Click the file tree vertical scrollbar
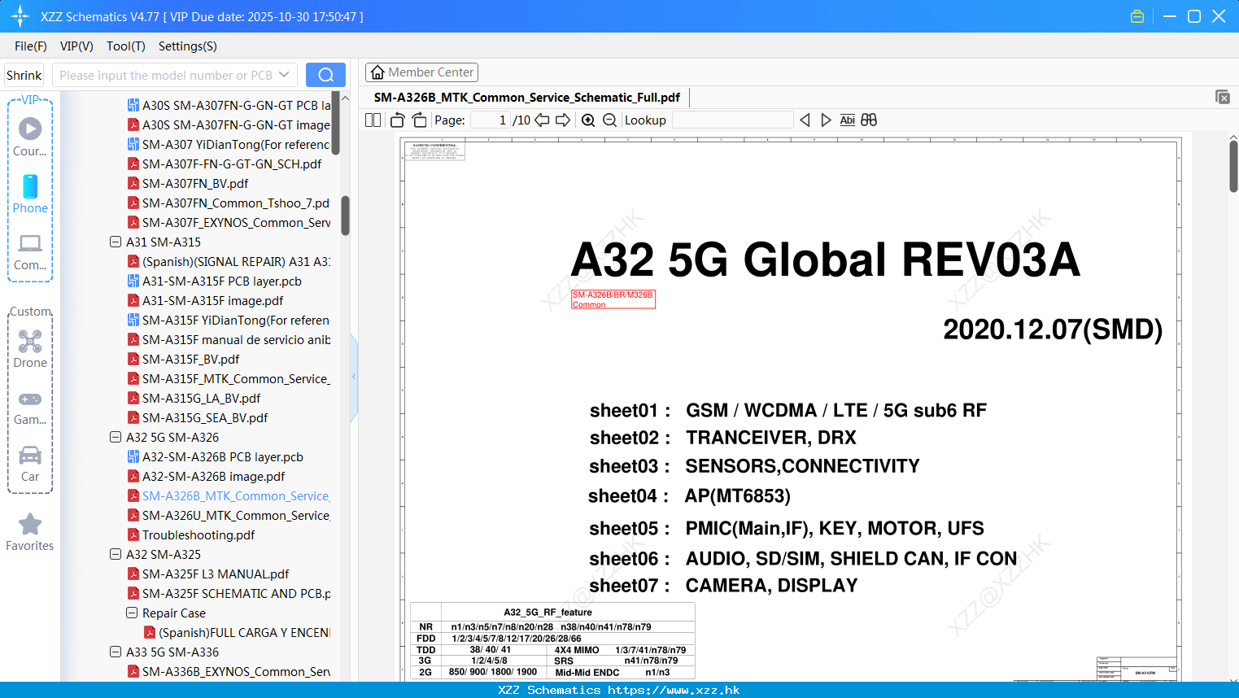 pyautogui.click(x=345, y=216)
